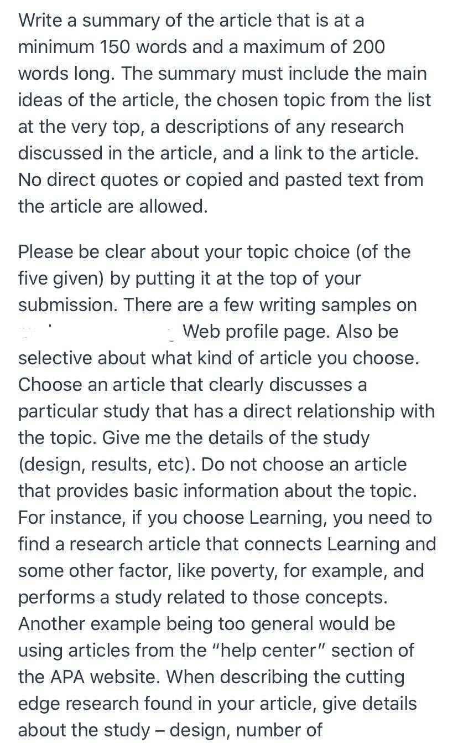Click "Please be clear" starting second paragraph
Screen dimensions: 458x743
(82, 252)
